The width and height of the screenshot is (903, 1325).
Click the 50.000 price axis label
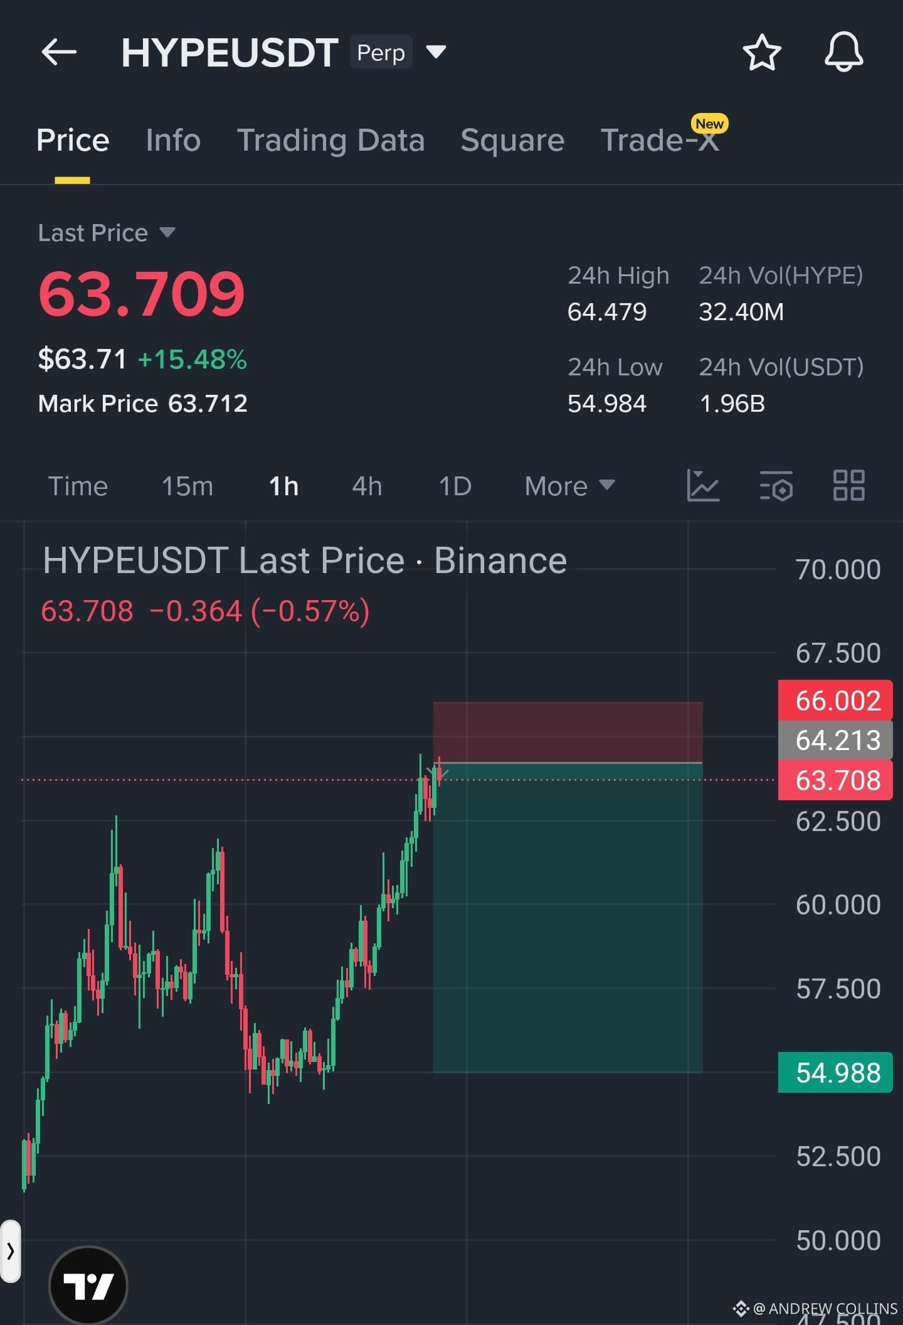tap(838, 1241)
